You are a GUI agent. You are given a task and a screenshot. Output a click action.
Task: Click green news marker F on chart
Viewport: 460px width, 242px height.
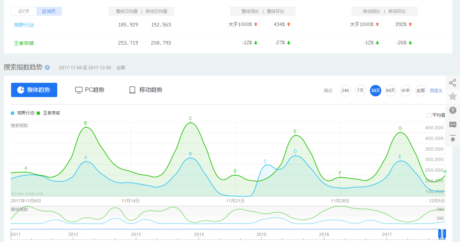click(x=340, y=173)
